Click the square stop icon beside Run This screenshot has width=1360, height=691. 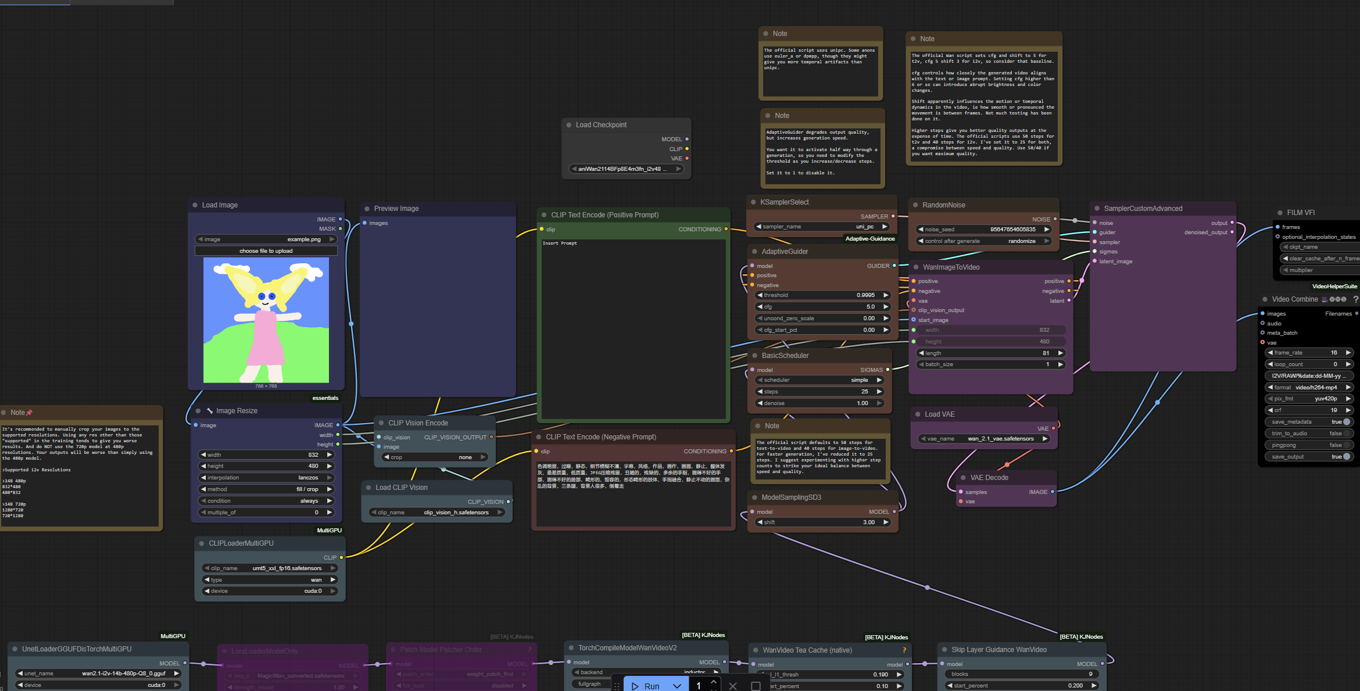tap(756, 686)
